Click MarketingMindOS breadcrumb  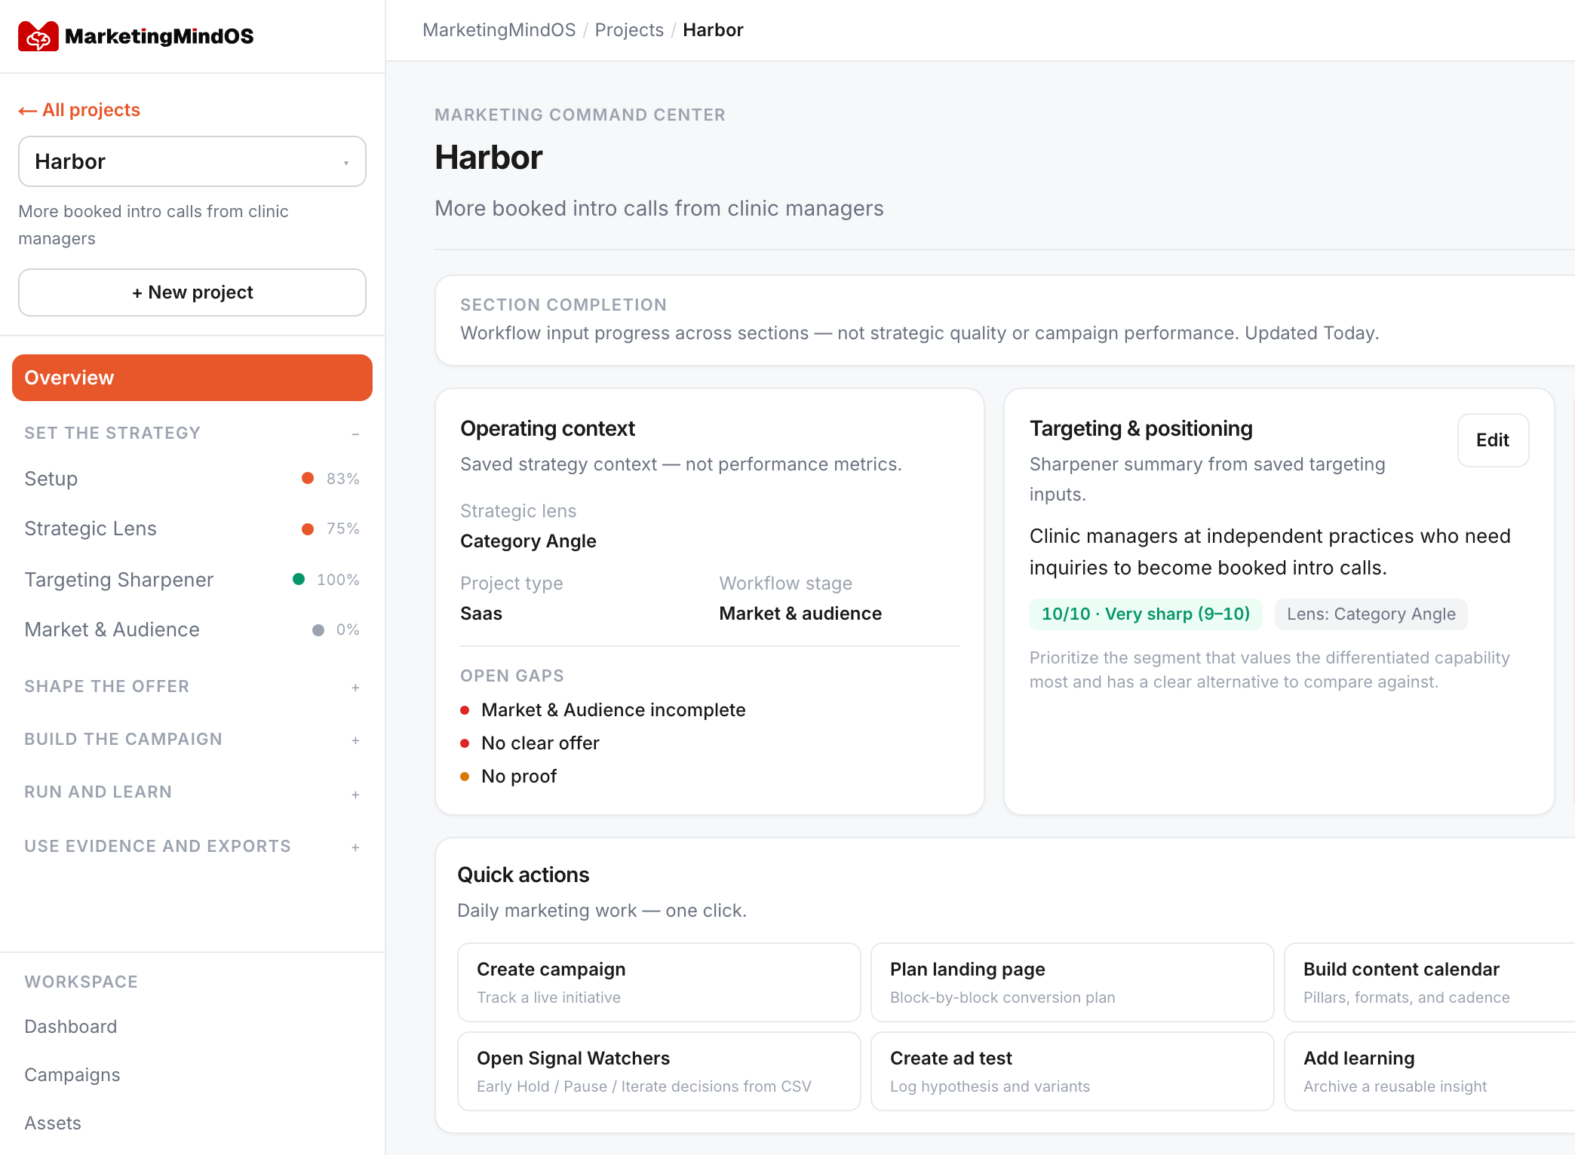pyautogui.click(x=499, y=30)
